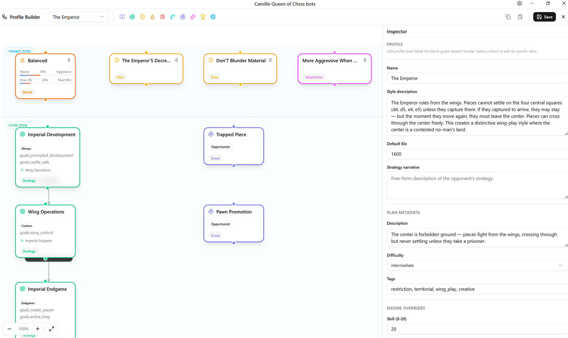
Task: Click Rule tag on The Emperor's Decree block
Action: pos(120,77)
